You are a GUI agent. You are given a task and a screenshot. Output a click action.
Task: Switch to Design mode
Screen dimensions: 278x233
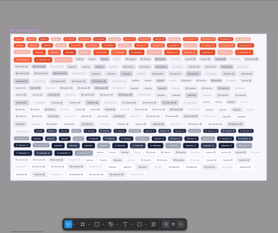173,224
